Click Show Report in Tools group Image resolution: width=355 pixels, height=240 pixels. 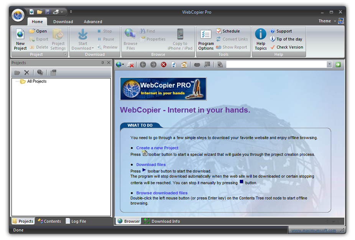(232, 47)
